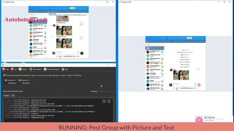Open hamburger menu in left Telegram window
Viewport: 234px width, 131px height.
tap(30, 11)
